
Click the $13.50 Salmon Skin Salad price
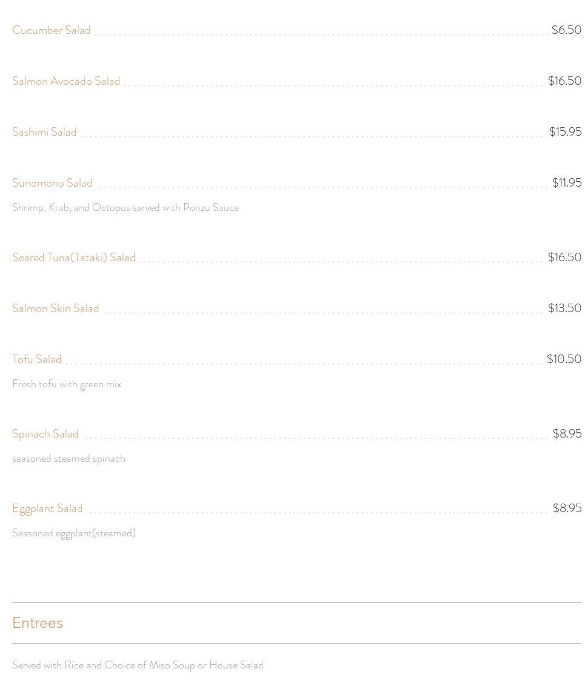tap(564, 308)
